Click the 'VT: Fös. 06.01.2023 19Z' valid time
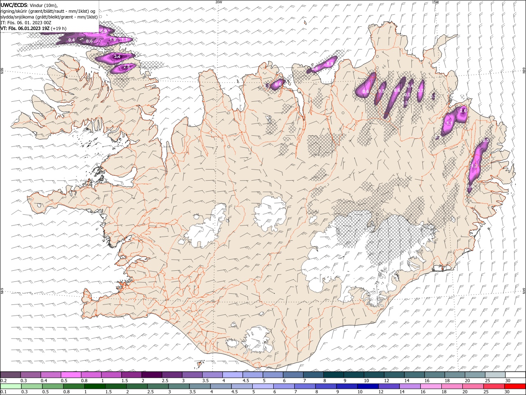This screenshot has width=526, height=395. [25, 28]
